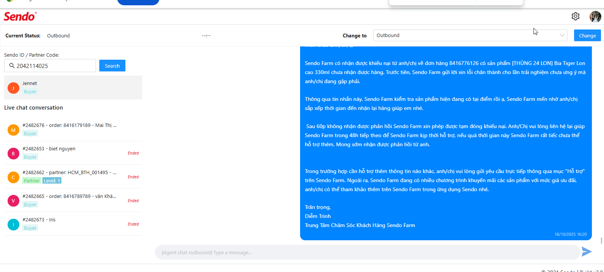This screenshot has width=604, height=272.
Task: Click the magnifier icon in search field
Action: click(12, 66)
